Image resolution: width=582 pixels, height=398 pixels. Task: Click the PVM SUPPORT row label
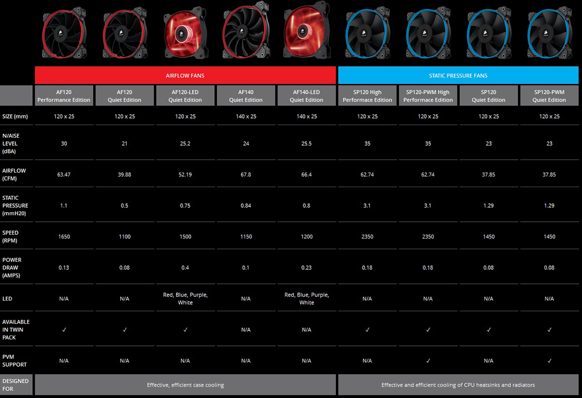[15, 361]
